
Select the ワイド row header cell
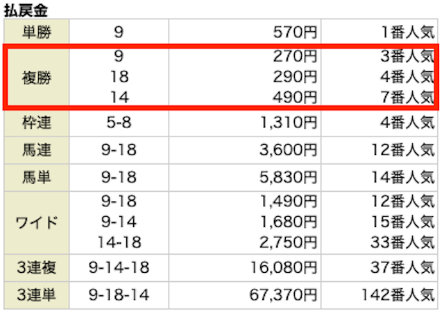click(37, 222)
